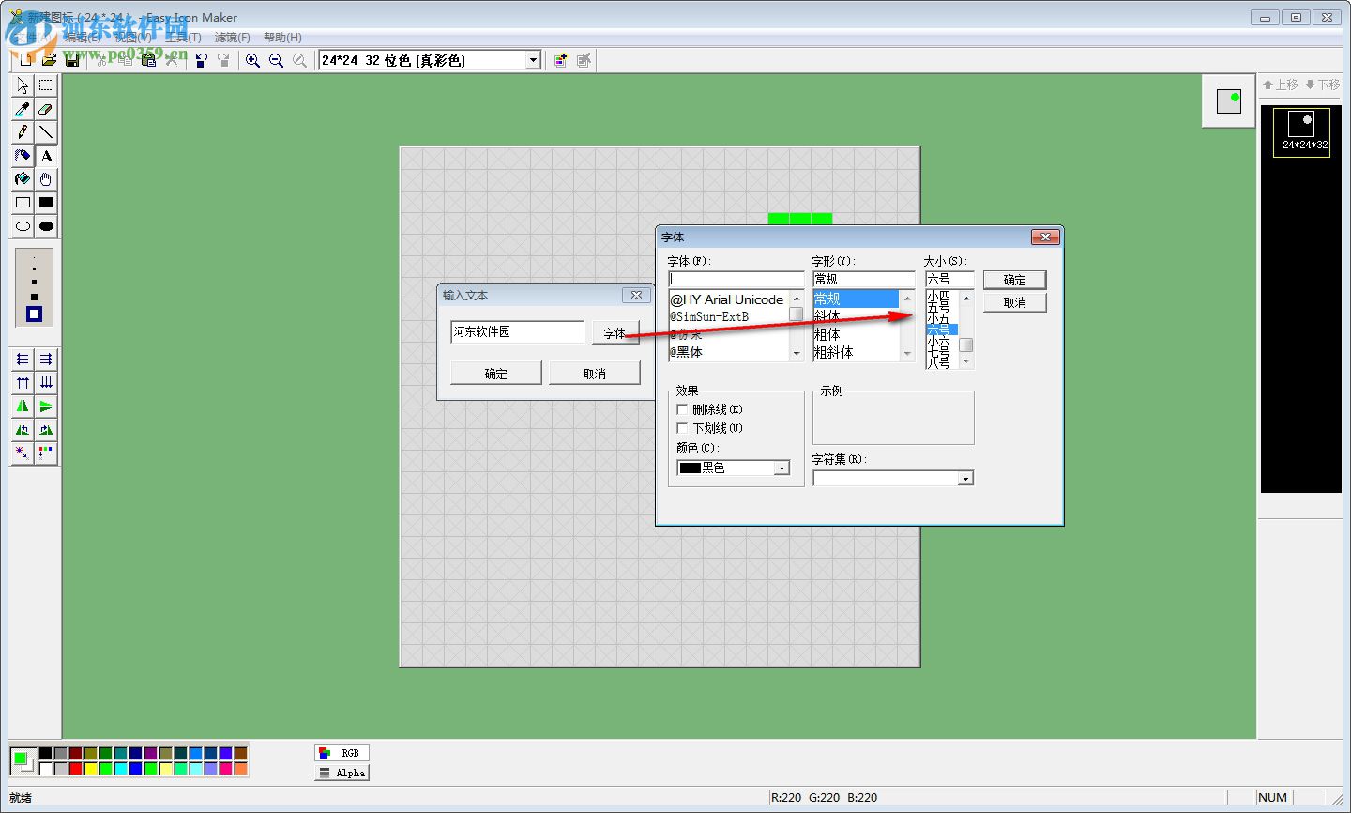Select the Text tool marked with A
1351x813 pixels.
[x=46, y=156]
